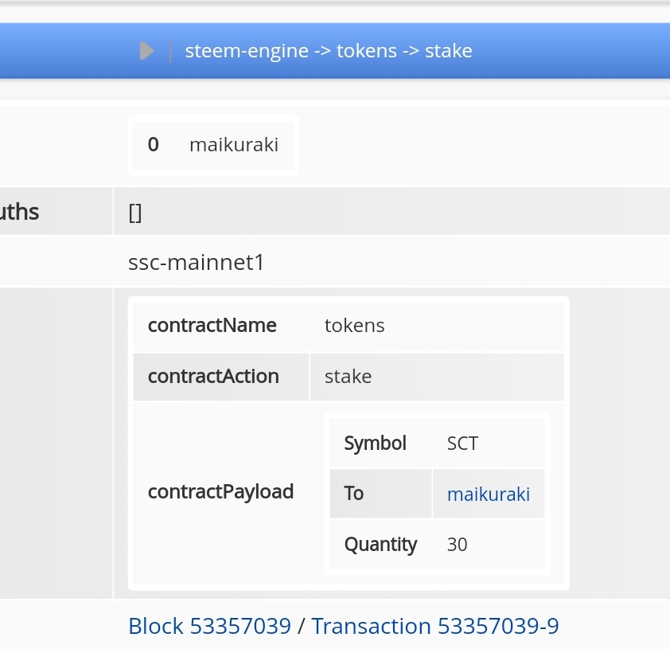Expand the steem-engine stake operation triangle
The height and width of the screenshot is (649, 670).
[146, 51]
